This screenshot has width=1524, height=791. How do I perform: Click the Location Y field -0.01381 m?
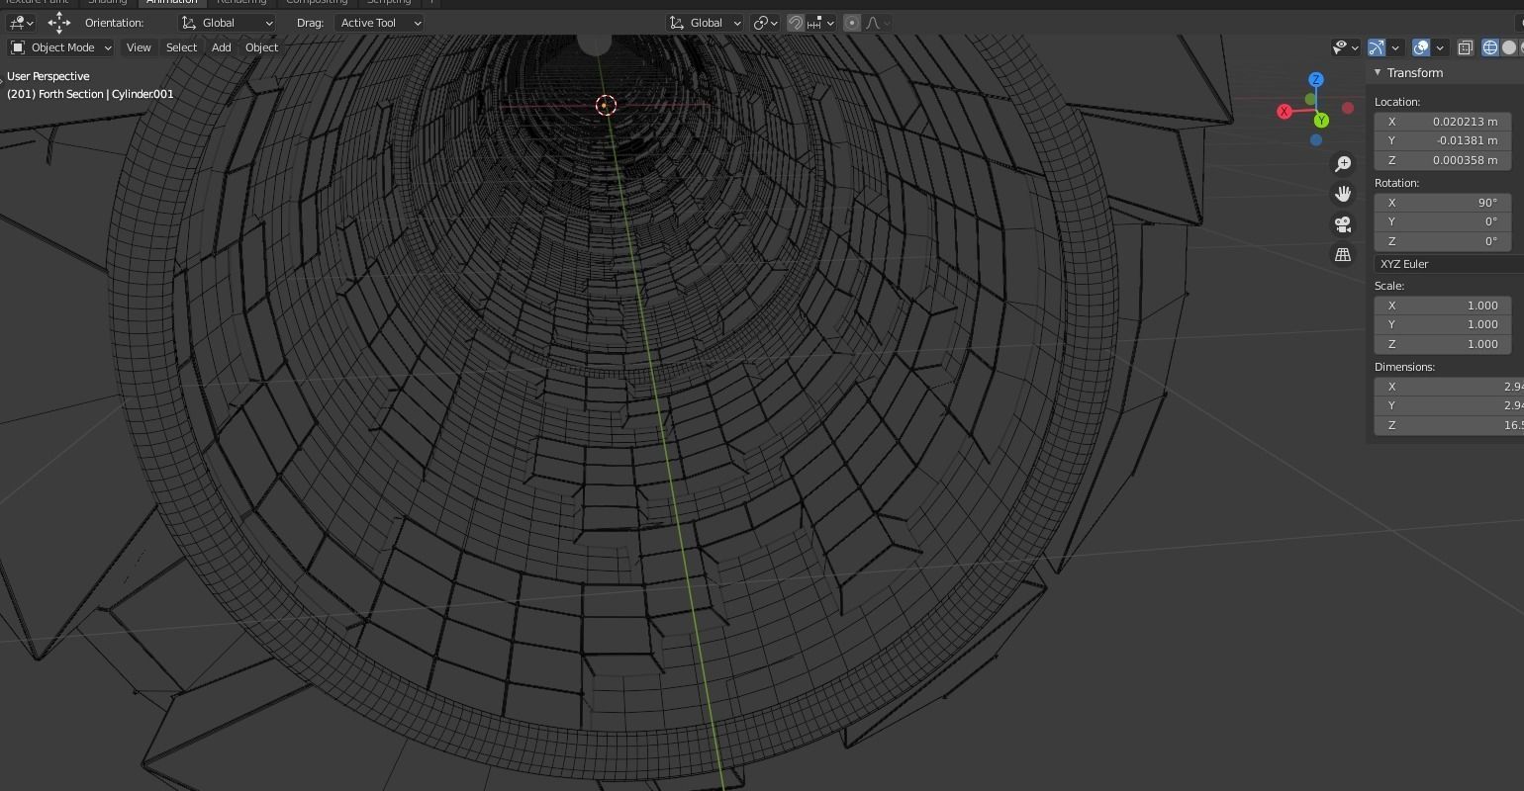(x=1443, y=140)
